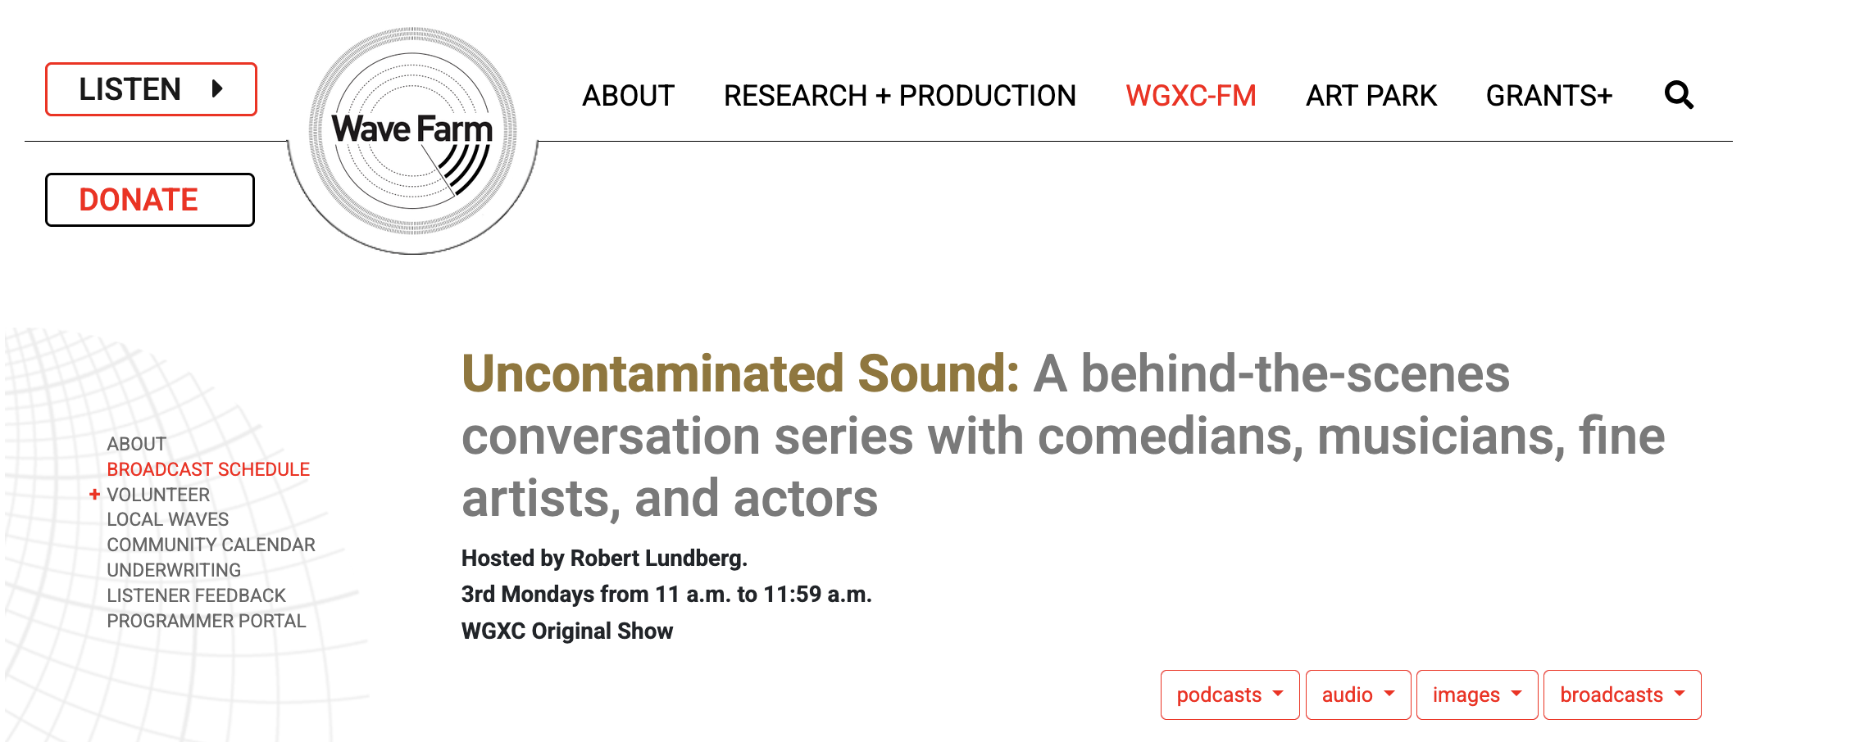Click the LISTEN play button

coord(151,89)
